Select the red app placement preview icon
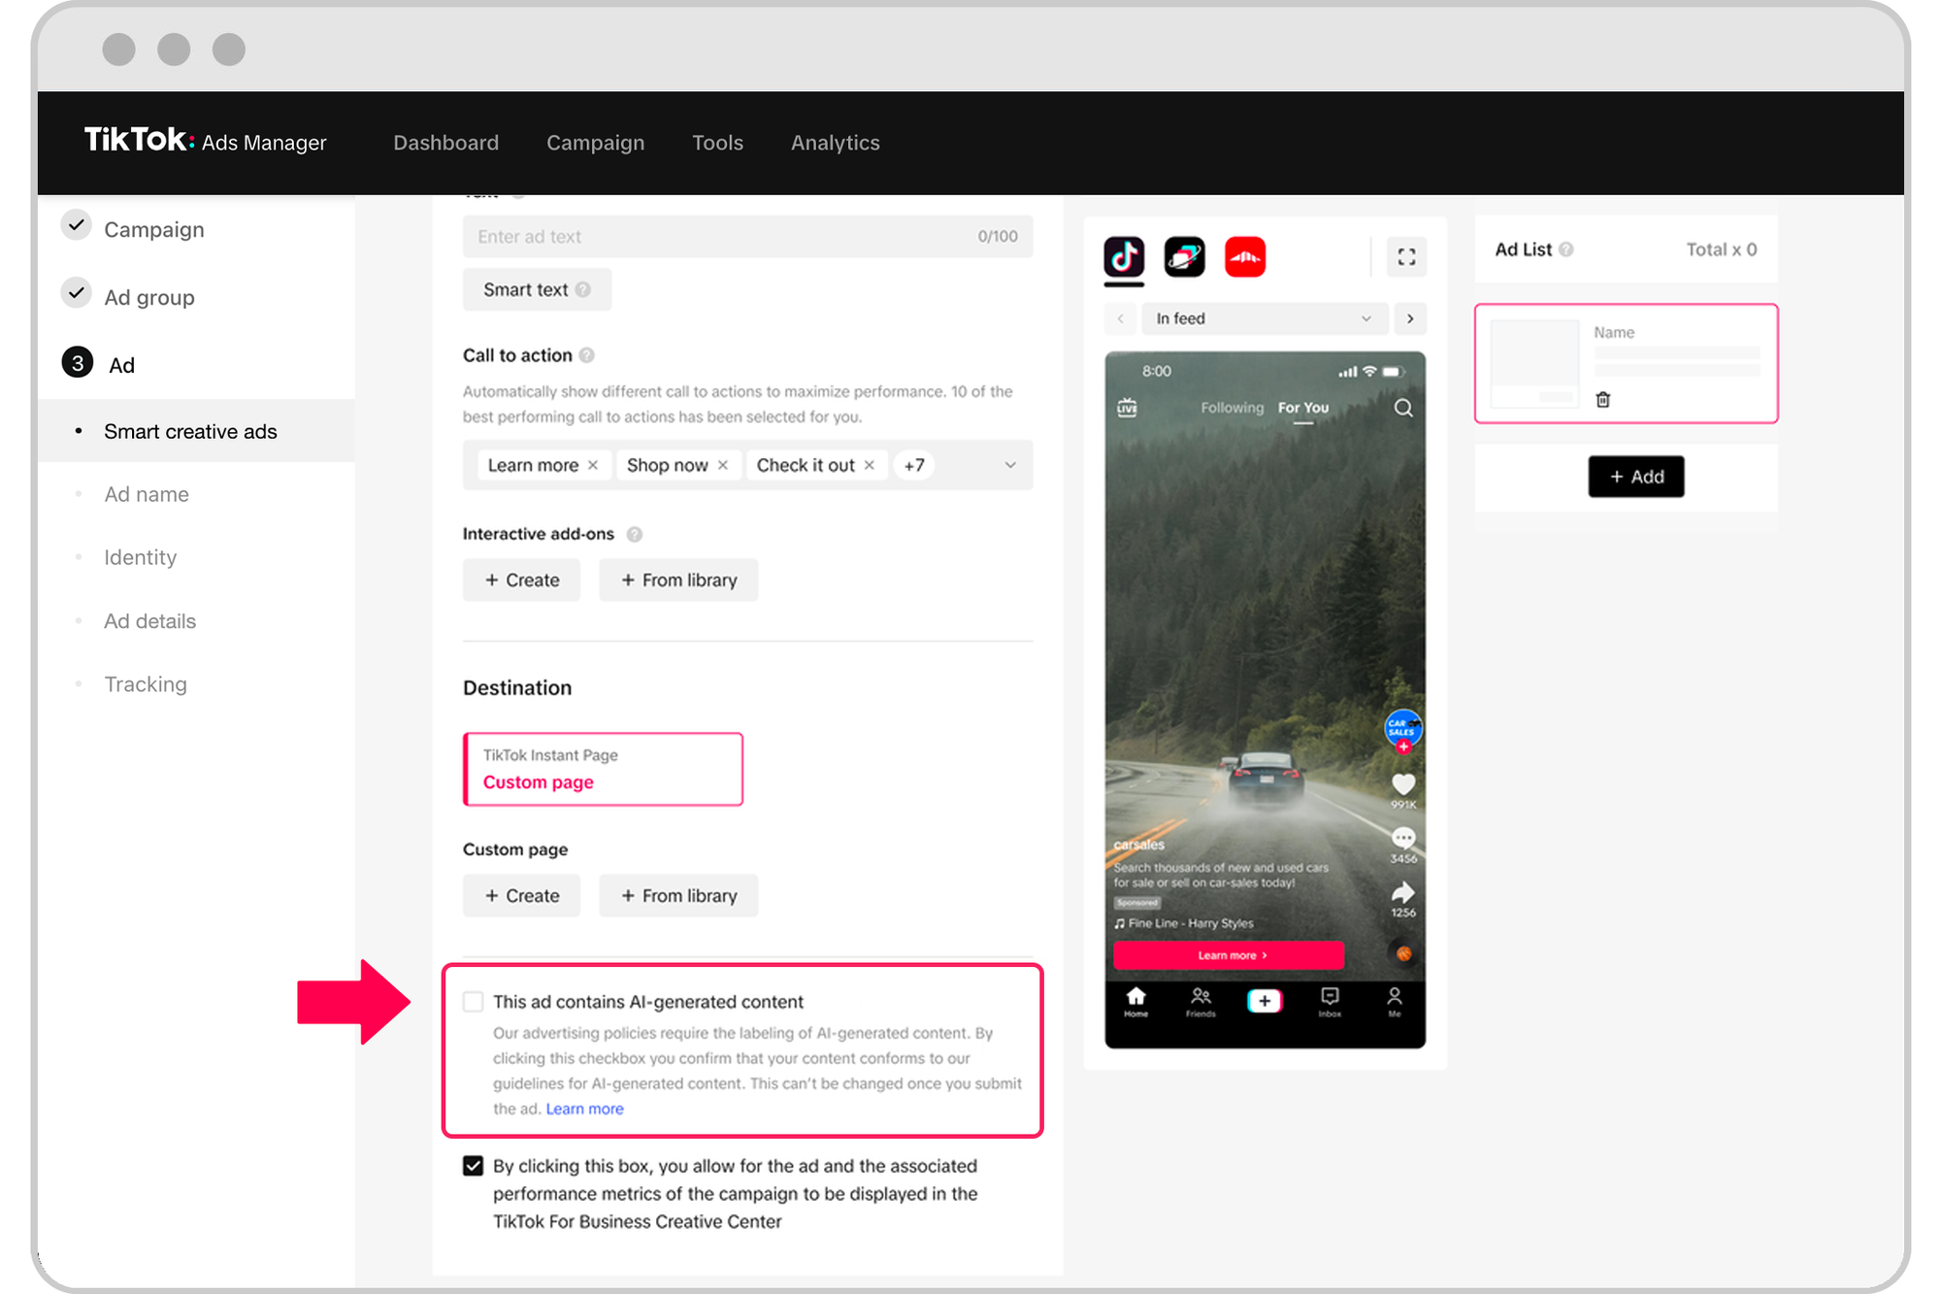Image resolution: width=1941 pixels, height=1294 pixels. pos(1244,257)
